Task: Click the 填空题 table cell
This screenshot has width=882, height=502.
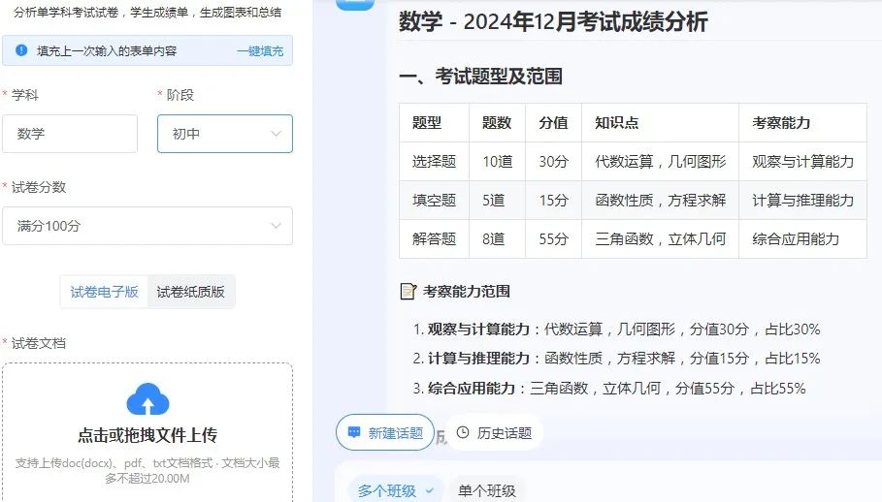Action: [435, 201]
